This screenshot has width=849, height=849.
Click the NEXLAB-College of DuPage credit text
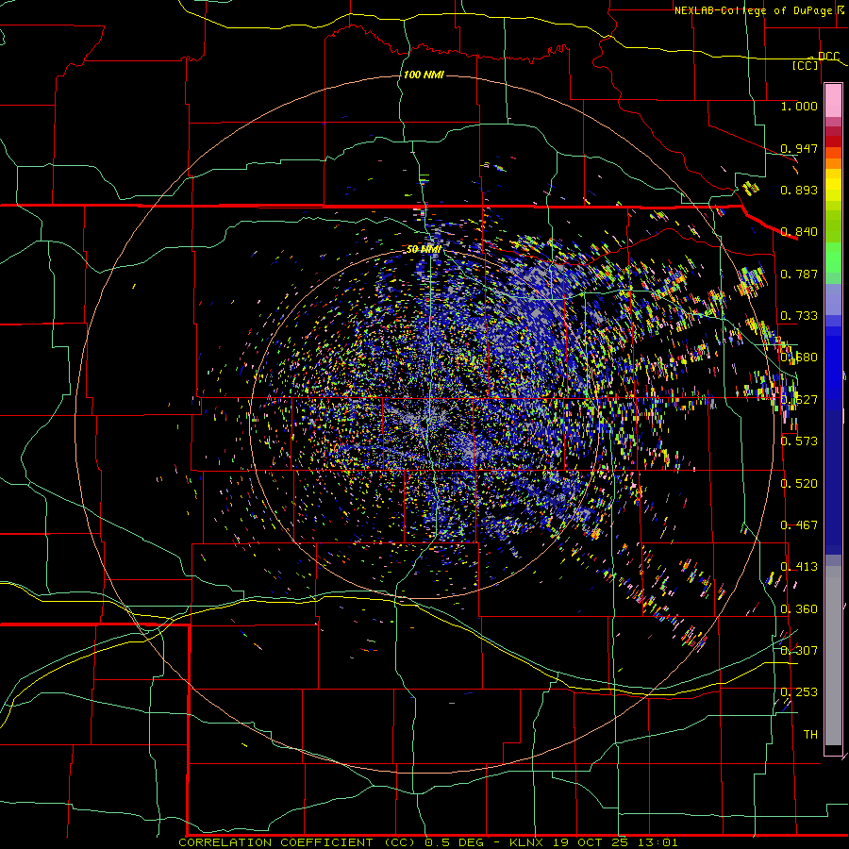[753, 10]
